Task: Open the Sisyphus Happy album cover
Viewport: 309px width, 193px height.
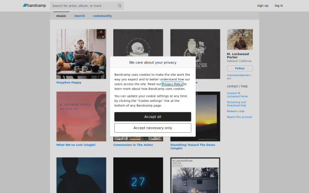Action: coord(81,54)
